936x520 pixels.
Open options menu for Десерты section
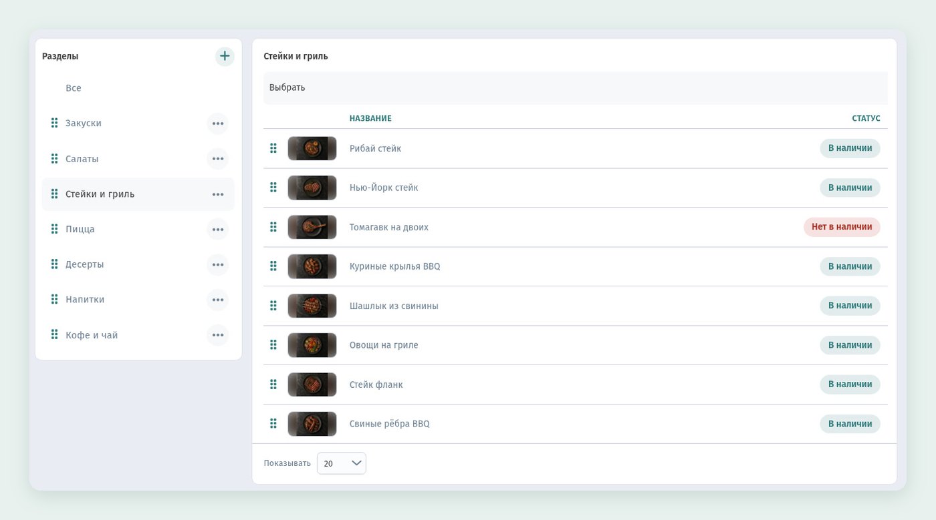point(217,264)
